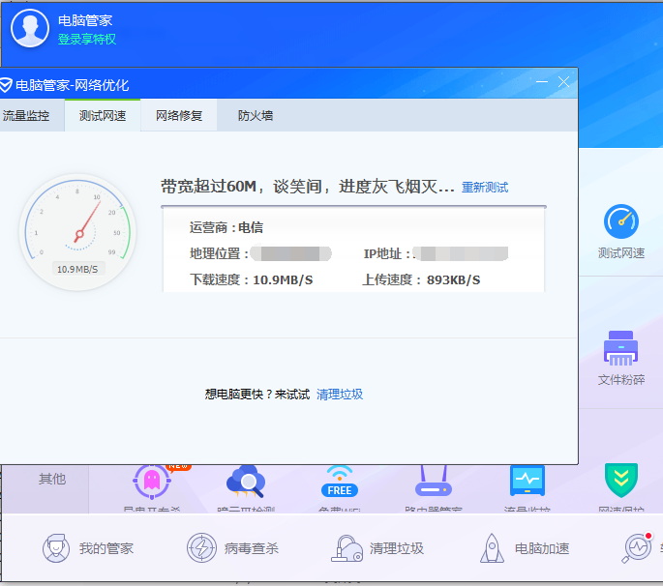
Task: Click the traffic monitor screen icon
Action: [x=527, y=481]
